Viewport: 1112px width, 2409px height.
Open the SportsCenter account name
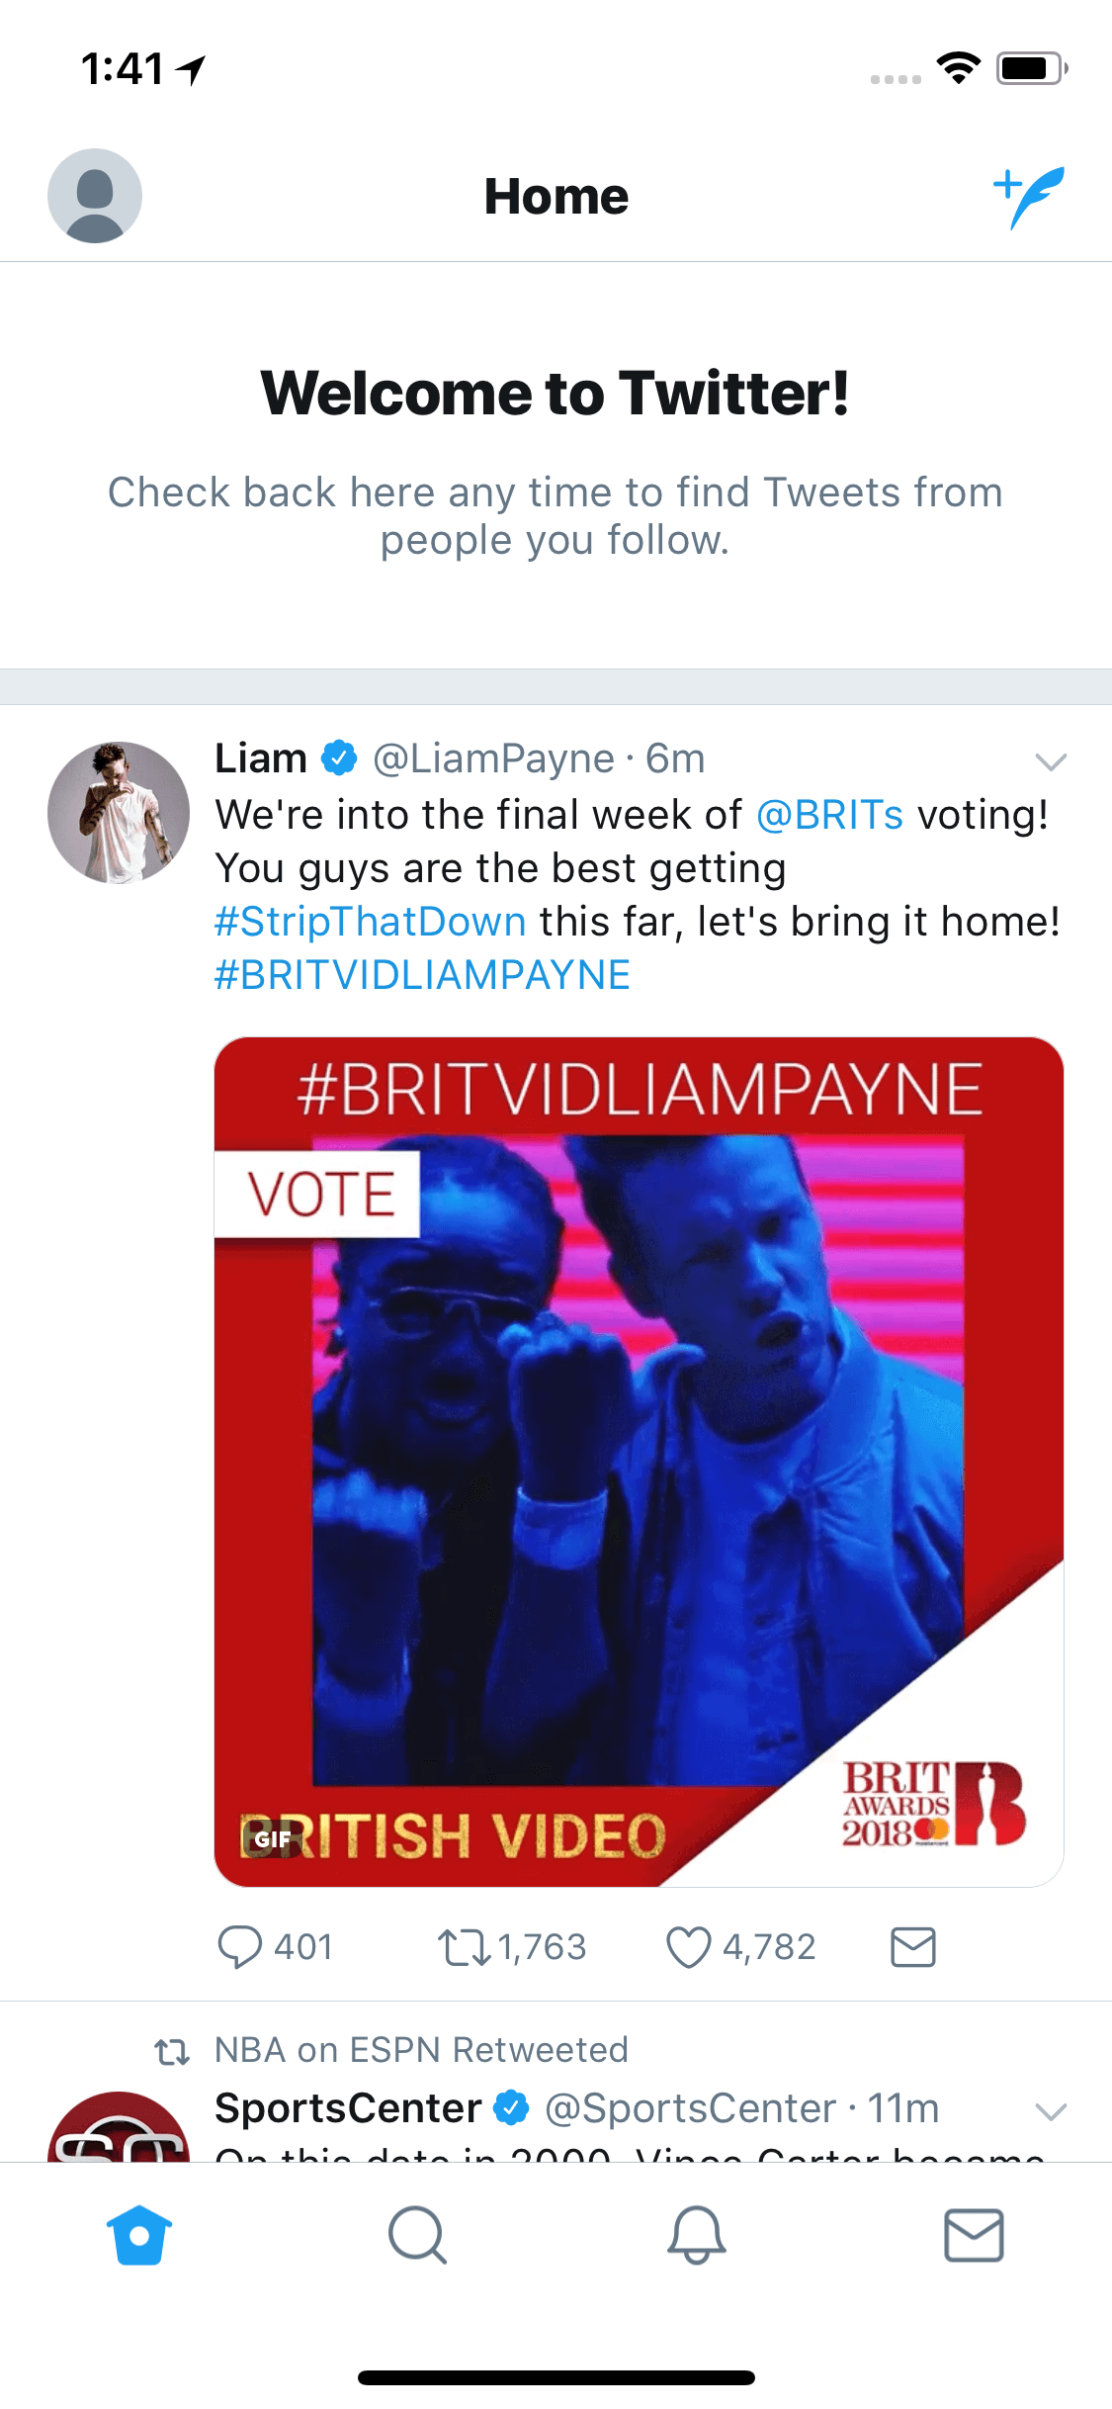coord(348,2108)
